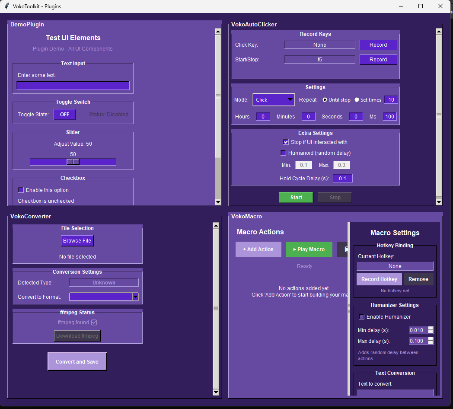453x409 pixels.
Task: Start the auto clicker
Action: coord(296,198)
